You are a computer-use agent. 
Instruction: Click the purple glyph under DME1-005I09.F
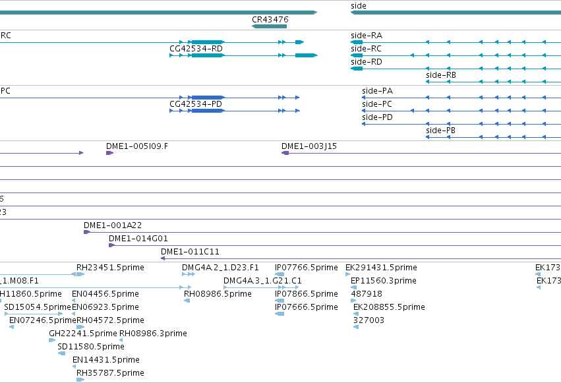tap(109, 153)
